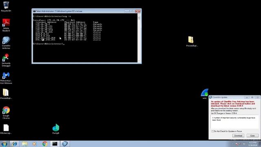Click the command prompt scrollbar up arrow
The image size is (261, 147).
click(139, 15)
